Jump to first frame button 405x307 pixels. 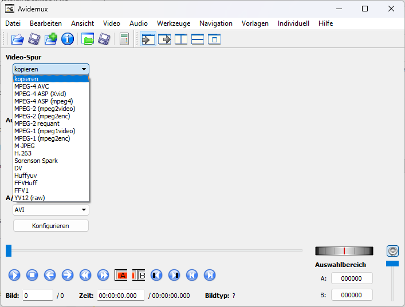[x=192, y=275]
